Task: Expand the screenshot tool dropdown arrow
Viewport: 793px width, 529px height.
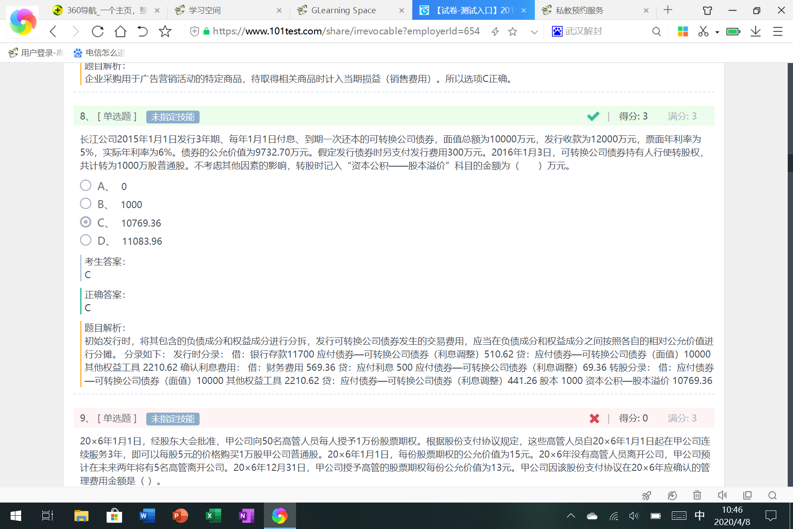Action: 717,32
